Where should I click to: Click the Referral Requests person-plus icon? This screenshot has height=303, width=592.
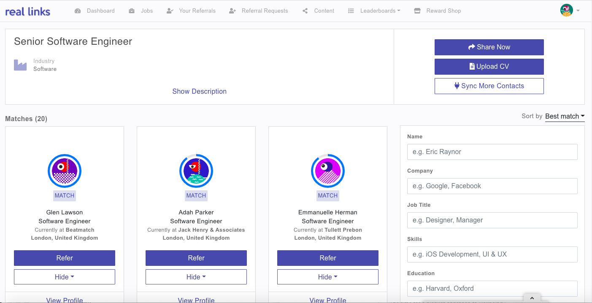click(x=232, y=11)
